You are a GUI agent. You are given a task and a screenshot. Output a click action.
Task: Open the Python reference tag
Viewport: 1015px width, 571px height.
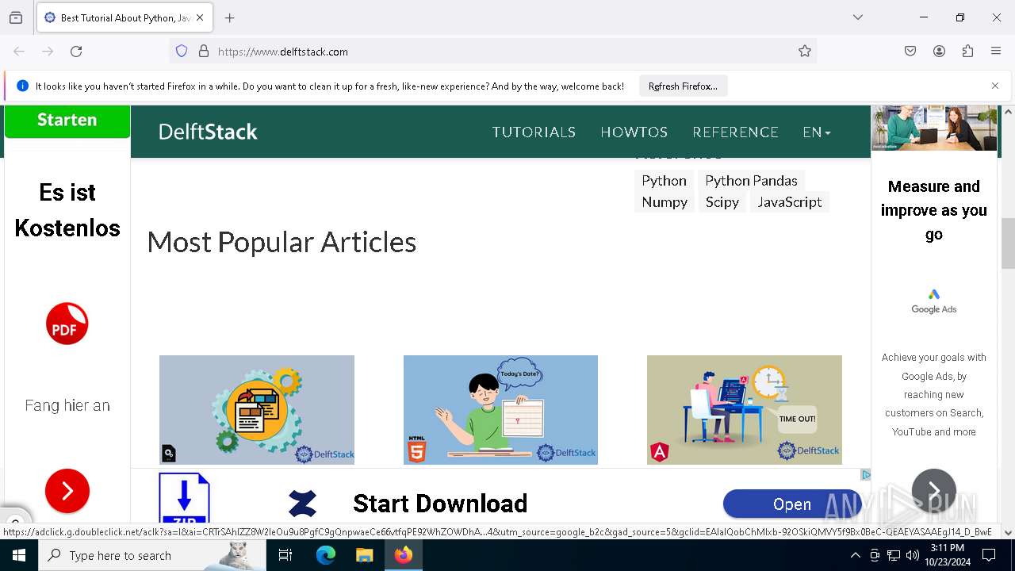click(x=664, y=181)
